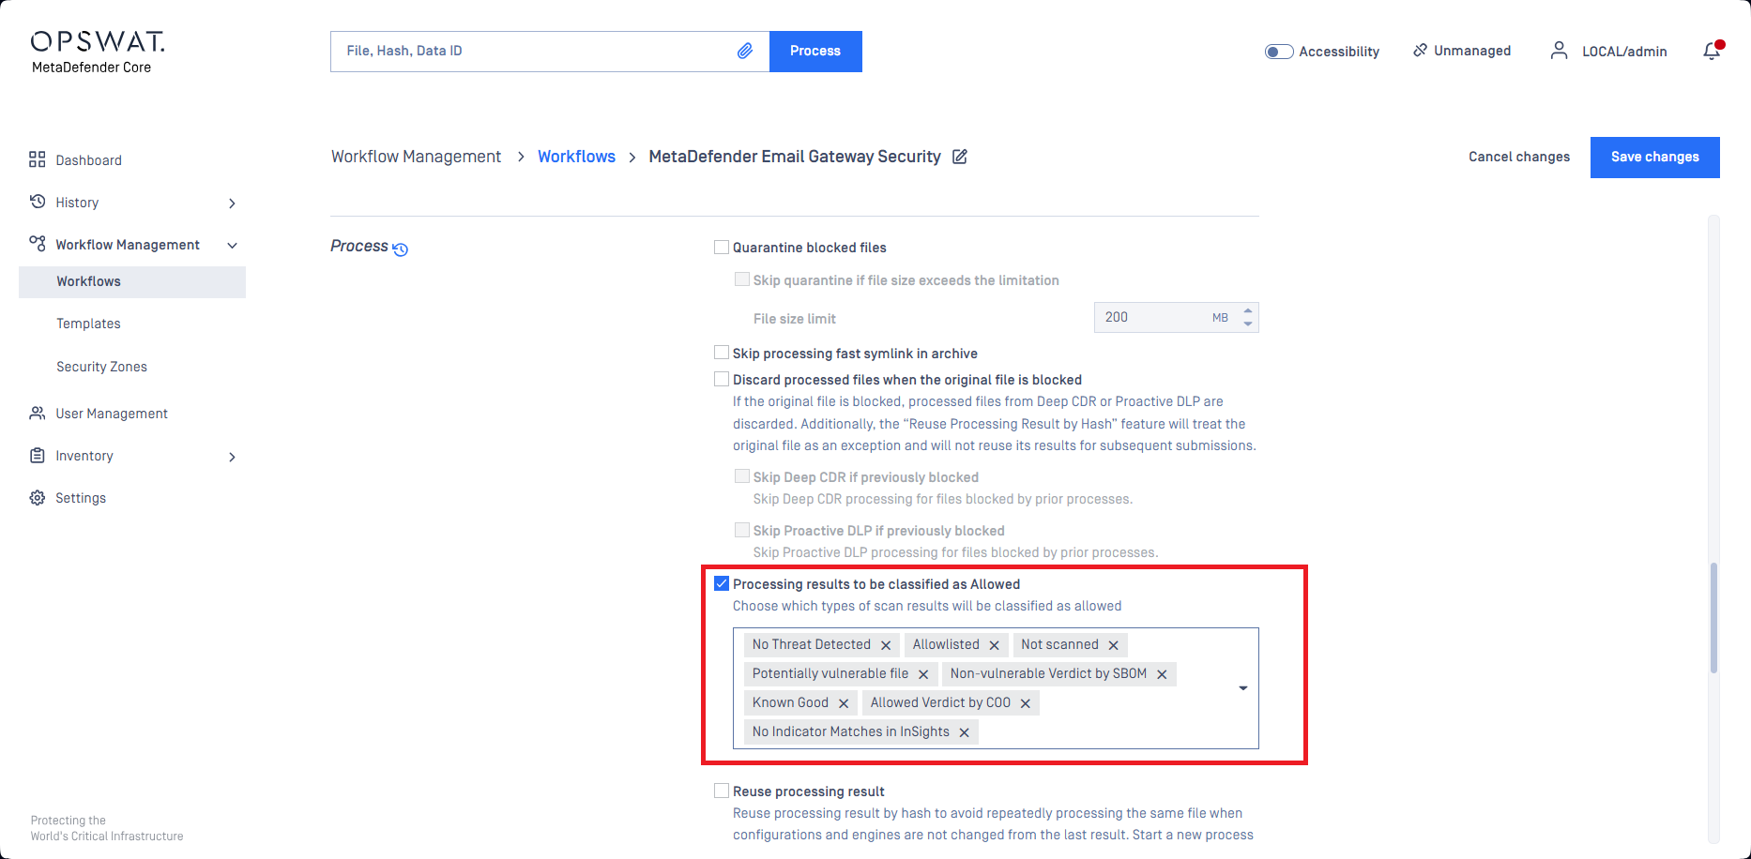The image size is (1751, 859).
Task: Click the OPSWAT MetaDefender Core logo
Action: coord(97,53)
